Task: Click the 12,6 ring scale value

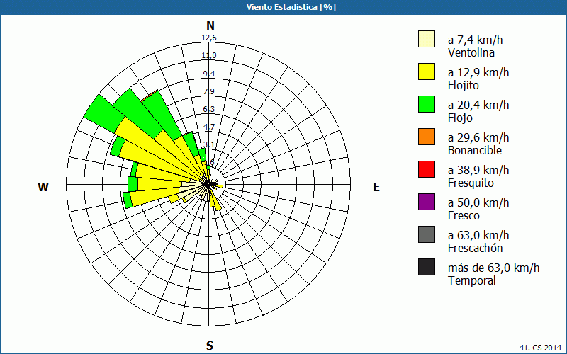Action: pos(209,38)
